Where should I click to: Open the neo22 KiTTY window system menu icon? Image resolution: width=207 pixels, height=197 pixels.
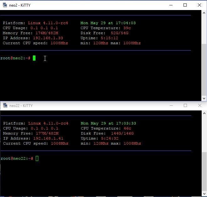click(5, 105)
